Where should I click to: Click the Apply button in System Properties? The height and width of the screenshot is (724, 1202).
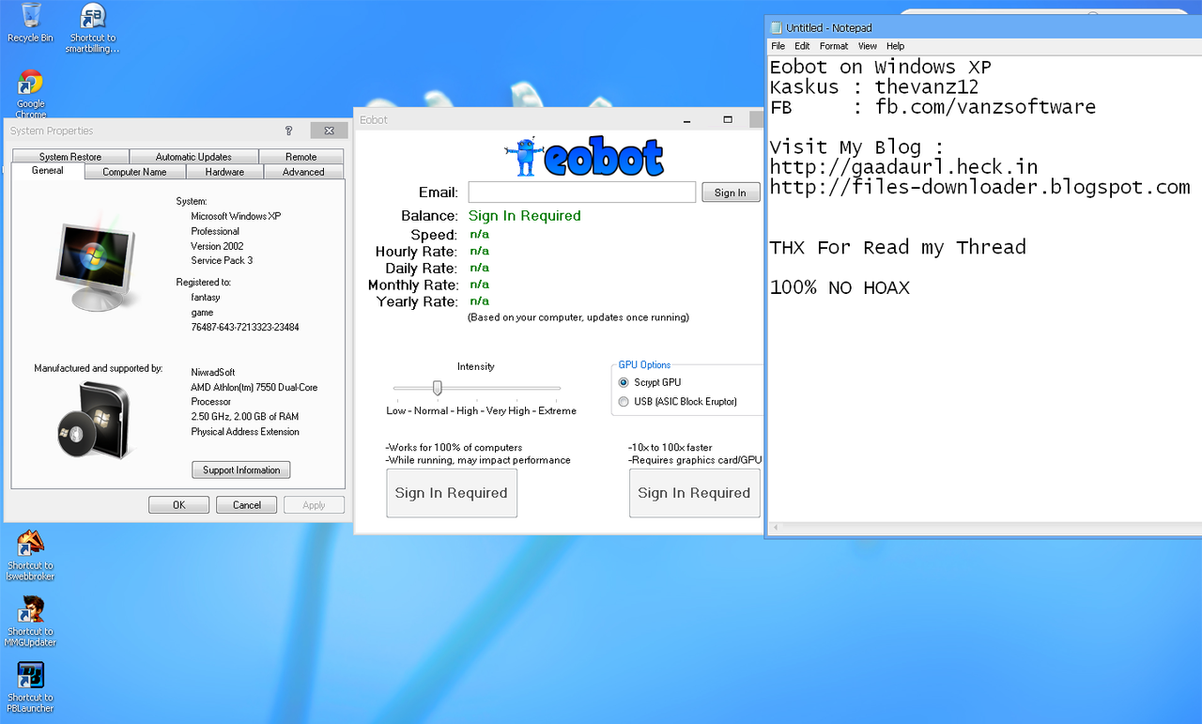314,505
